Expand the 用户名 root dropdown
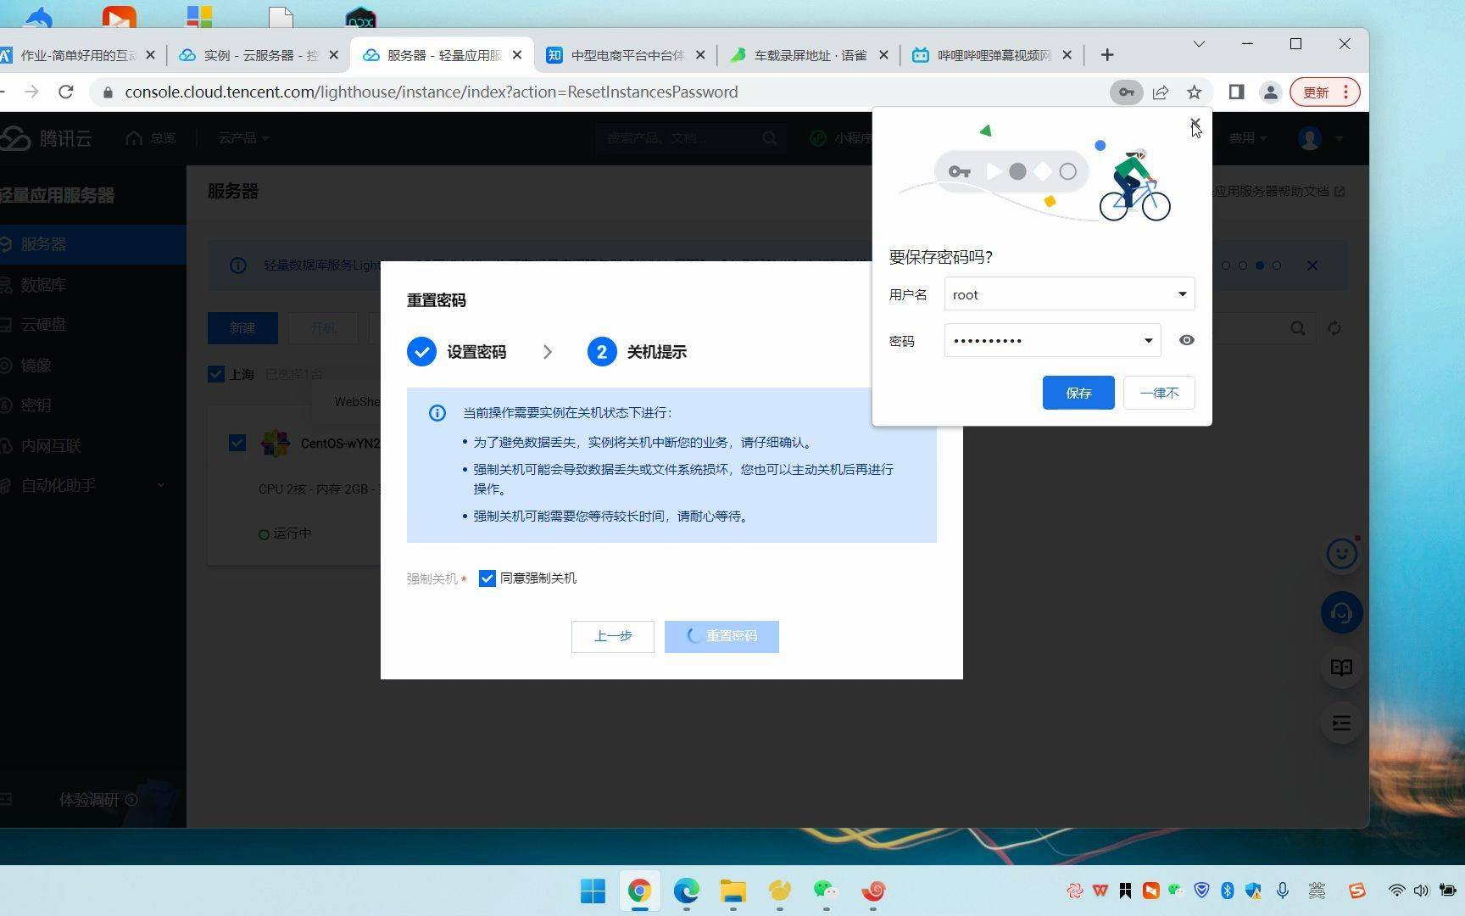The image size is (1465, 916). [1182, 294]
